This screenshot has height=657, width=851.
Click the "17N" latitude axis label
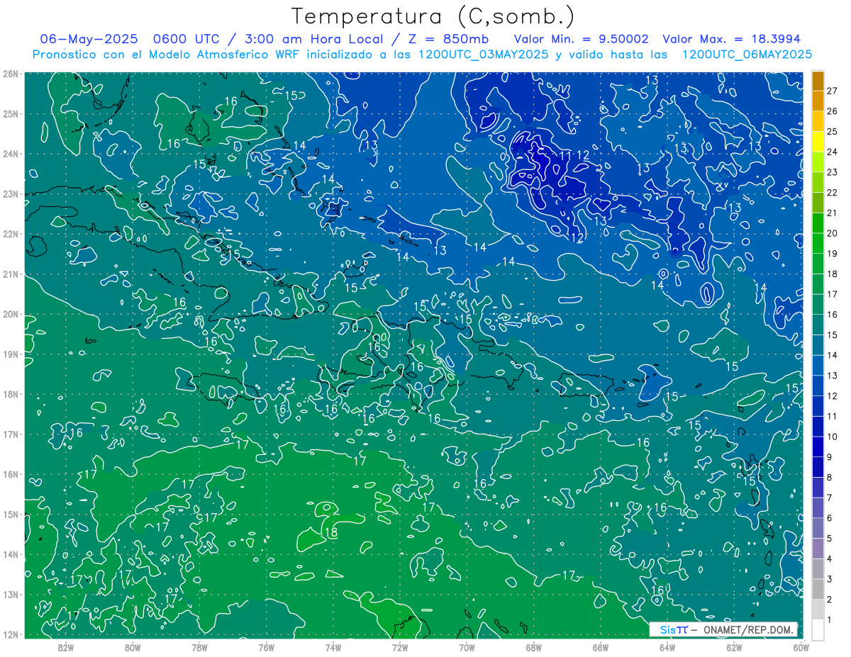point(11,434)
